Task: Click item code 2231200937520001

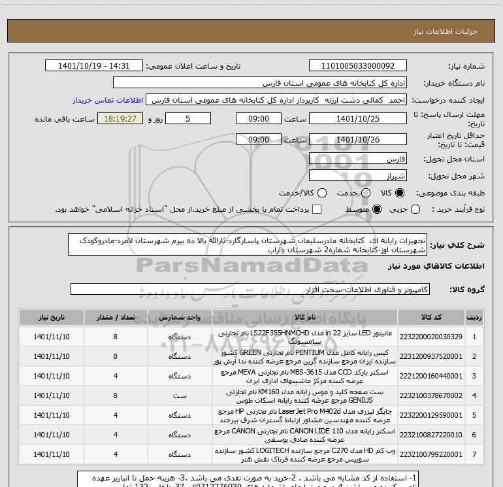Action: tap(431, 356)
